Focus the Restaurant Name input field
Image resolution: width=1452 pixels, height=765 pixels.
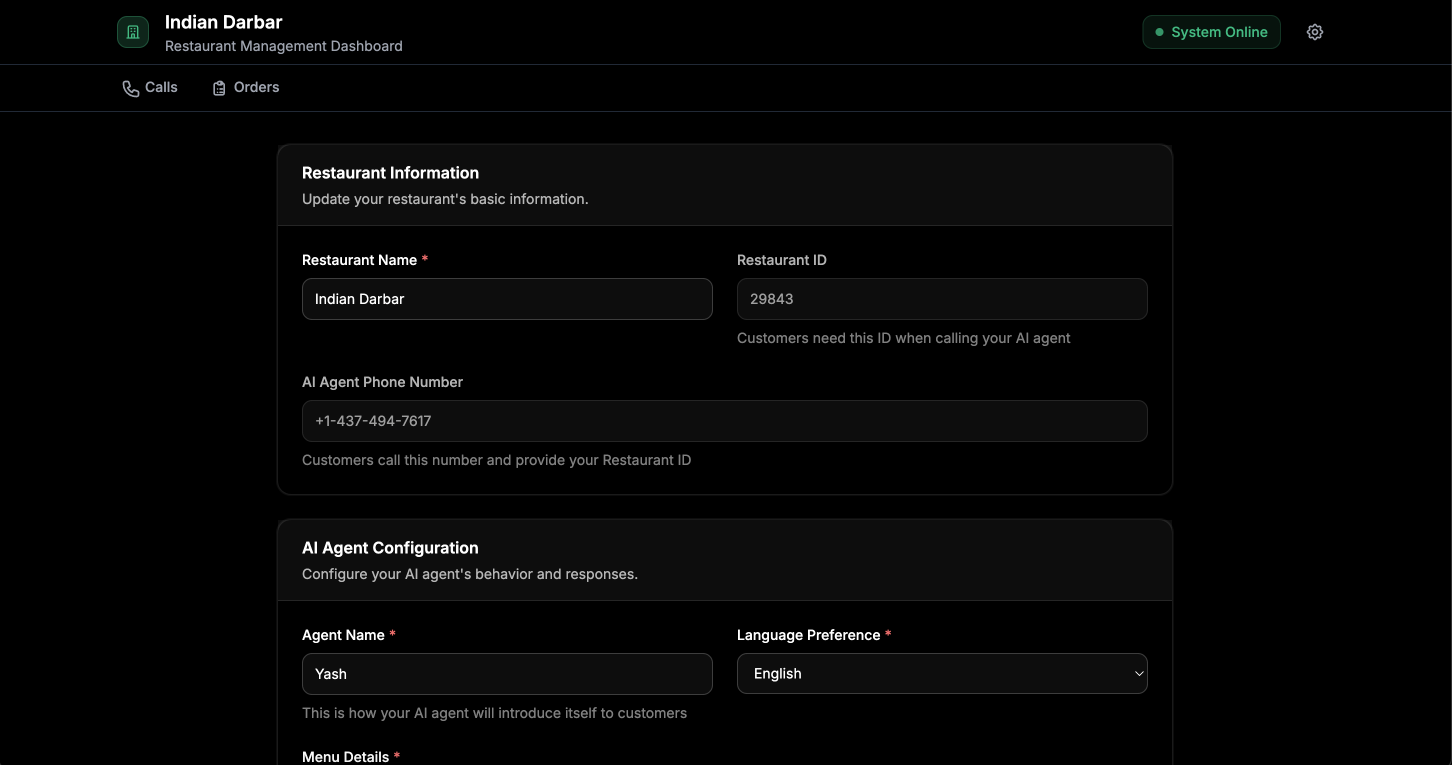click(x=506, y=299)
